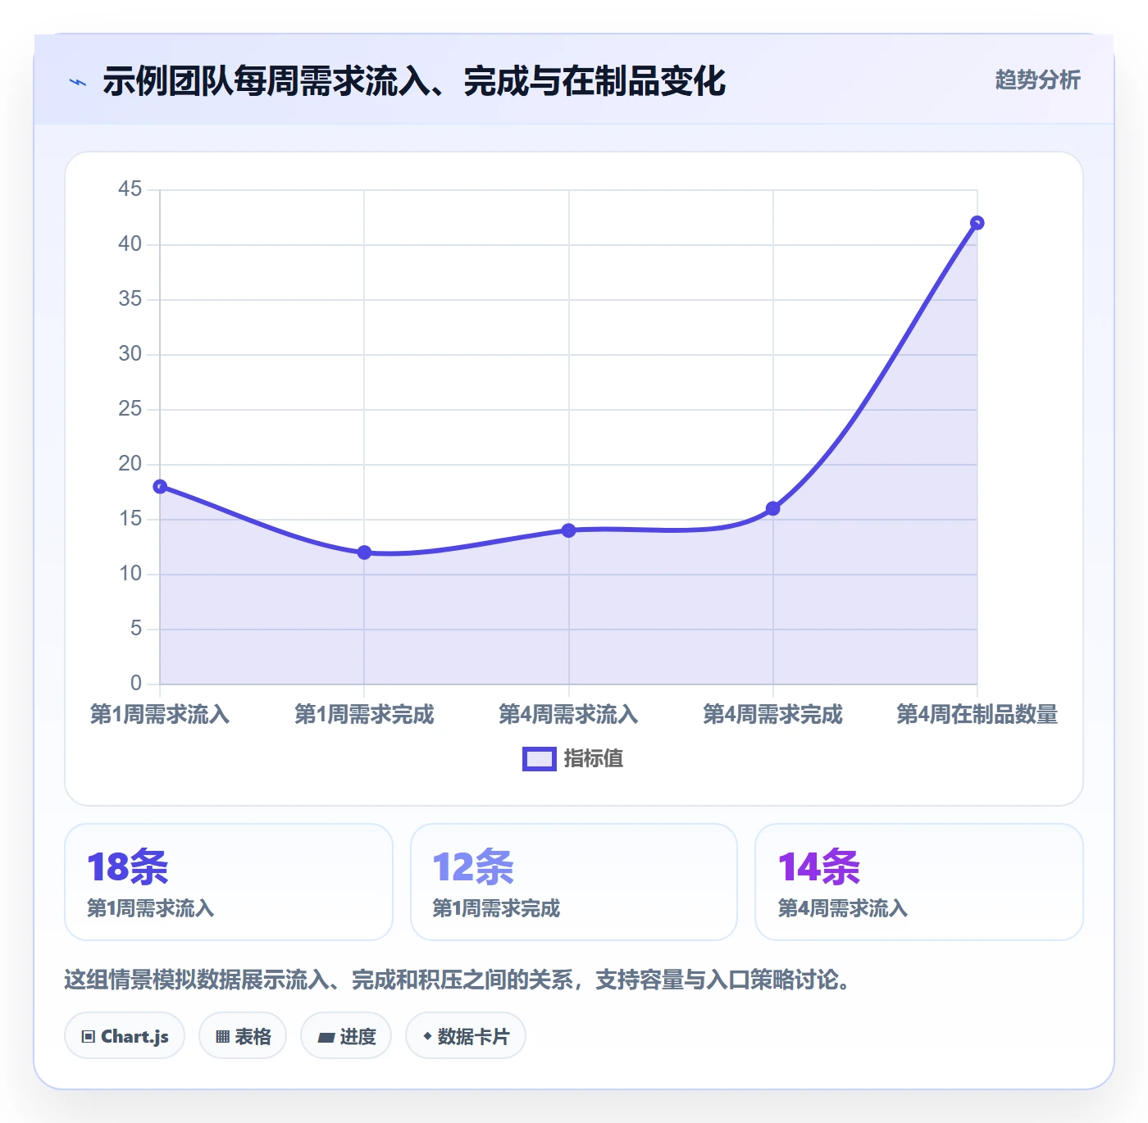Select the 第1周需求流入 data point on chart
This screenshot has height=1123, width=1148.
coord(160,487)
